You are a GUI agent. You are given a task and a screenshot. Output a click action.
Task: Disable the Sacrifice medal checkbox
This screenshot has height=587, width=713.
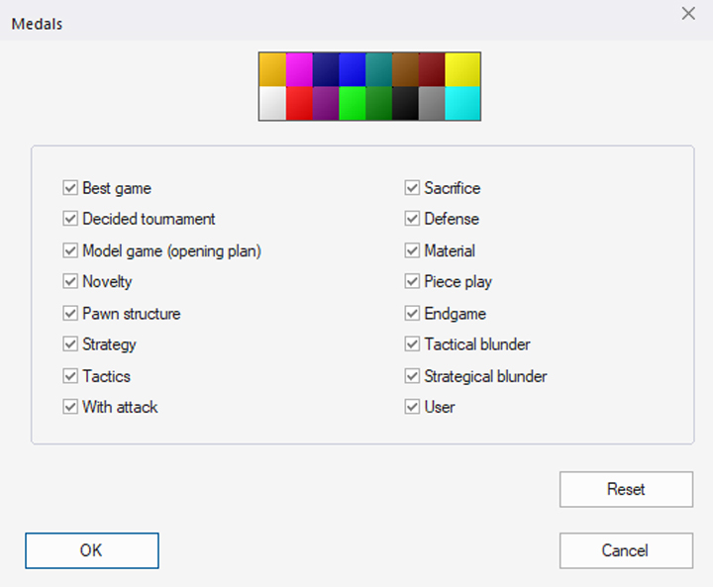point(412,188)
